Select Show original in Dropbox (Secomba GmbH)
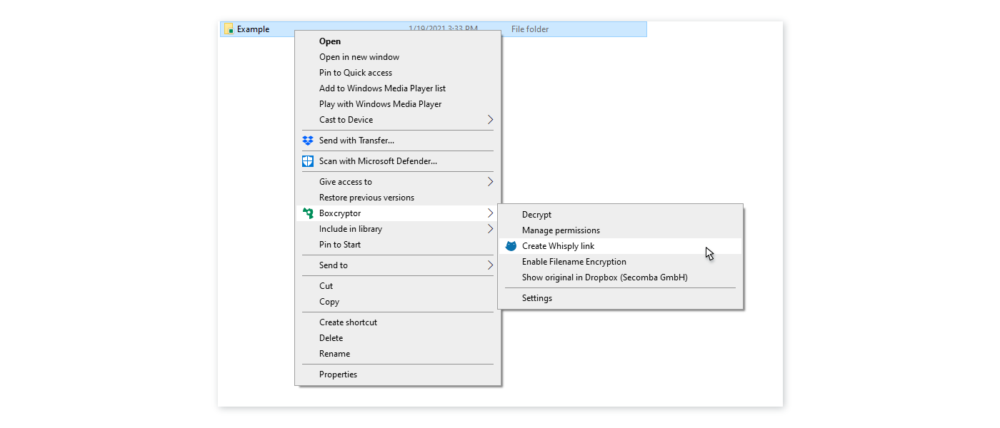 tap(620, 277)
